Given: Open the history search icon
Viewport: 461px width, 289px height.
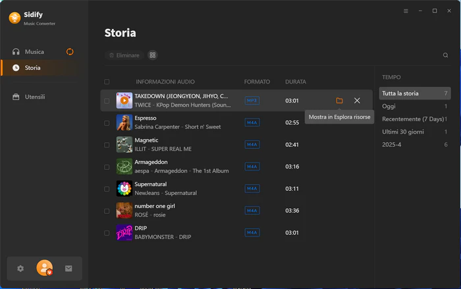Looking at the screenshot, I should click(x=445, y=55).
